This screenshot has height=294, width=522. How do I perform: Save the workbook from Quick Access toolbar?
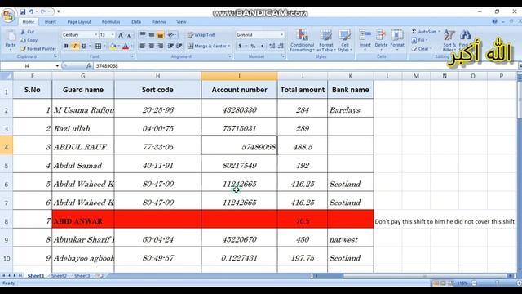point(22,11)
